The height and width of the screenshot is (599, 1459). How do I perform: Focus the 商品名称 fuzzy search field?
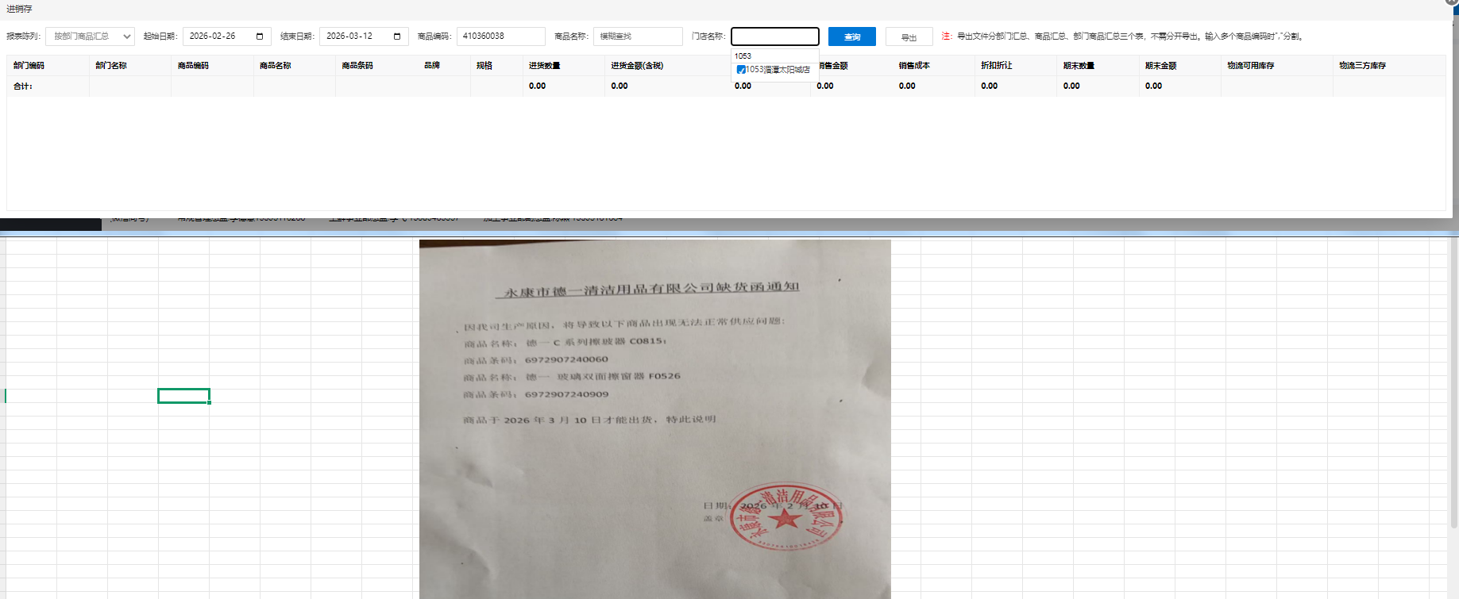637,36
